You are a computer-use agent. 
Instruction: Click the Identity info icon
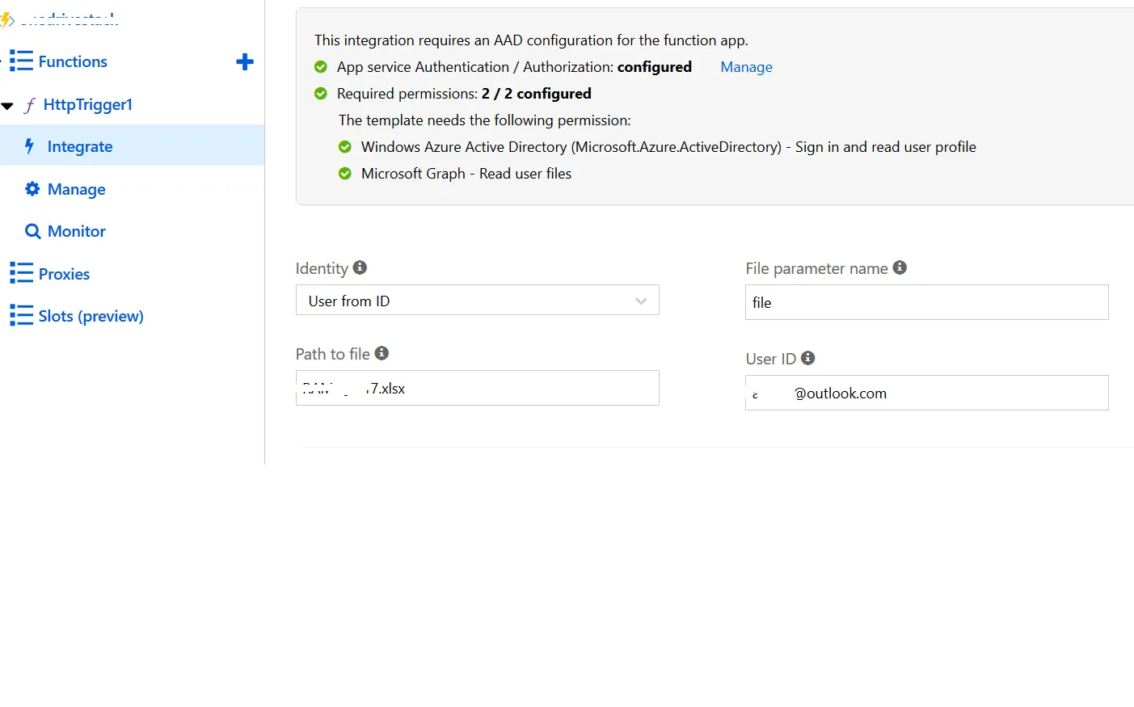click(x=360, y=267)
